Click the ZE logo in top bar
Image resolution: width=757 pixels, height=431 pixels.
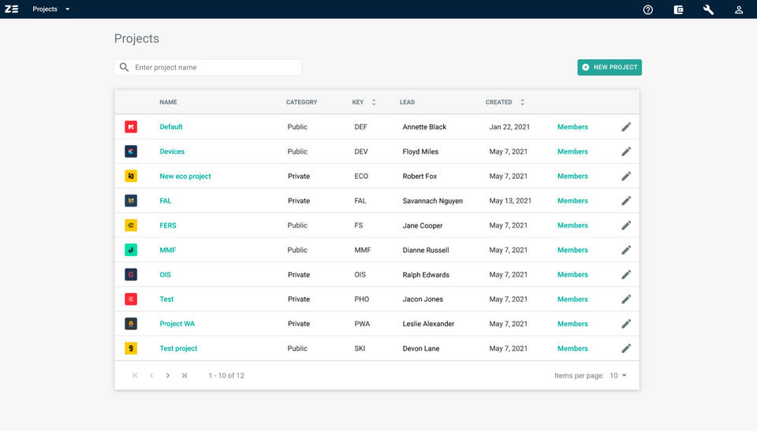click(12, 9)
